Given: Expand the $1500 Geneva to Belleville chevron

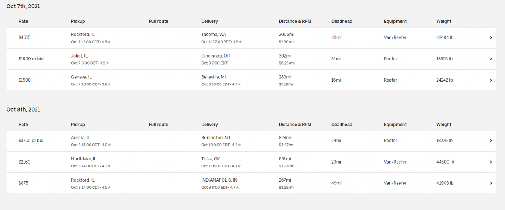Looking at the screenshot, I should [x=491, y=80].
